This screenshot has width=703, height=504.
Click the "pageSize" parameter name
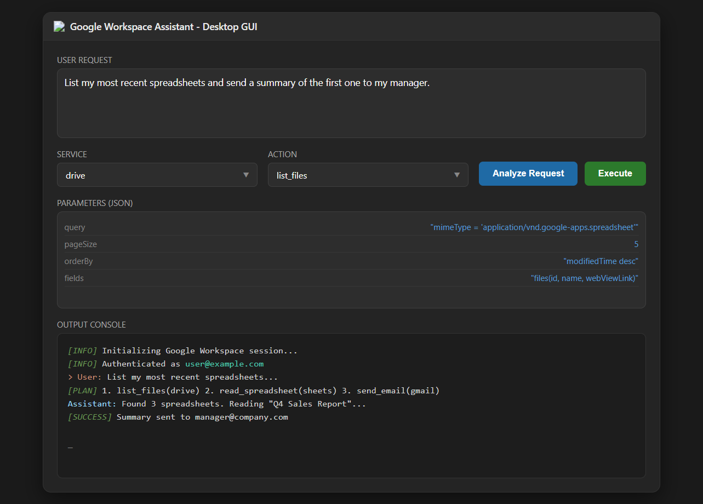81,244
